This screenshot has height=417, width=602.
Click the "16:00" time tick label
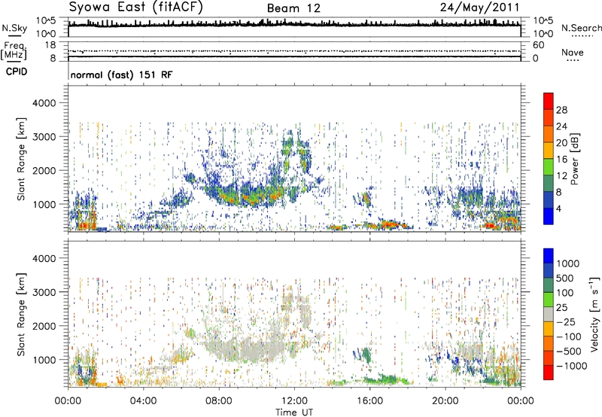tap(369, 401)
